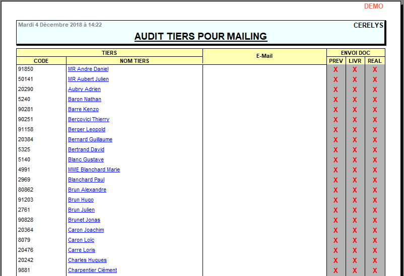
Task: Open Bercovici Thierry's record link
Action: click(x=89, y=120)
